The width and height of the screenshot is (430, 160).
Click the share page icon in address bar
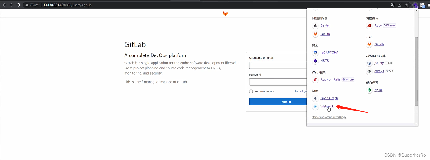click(400, 5)
